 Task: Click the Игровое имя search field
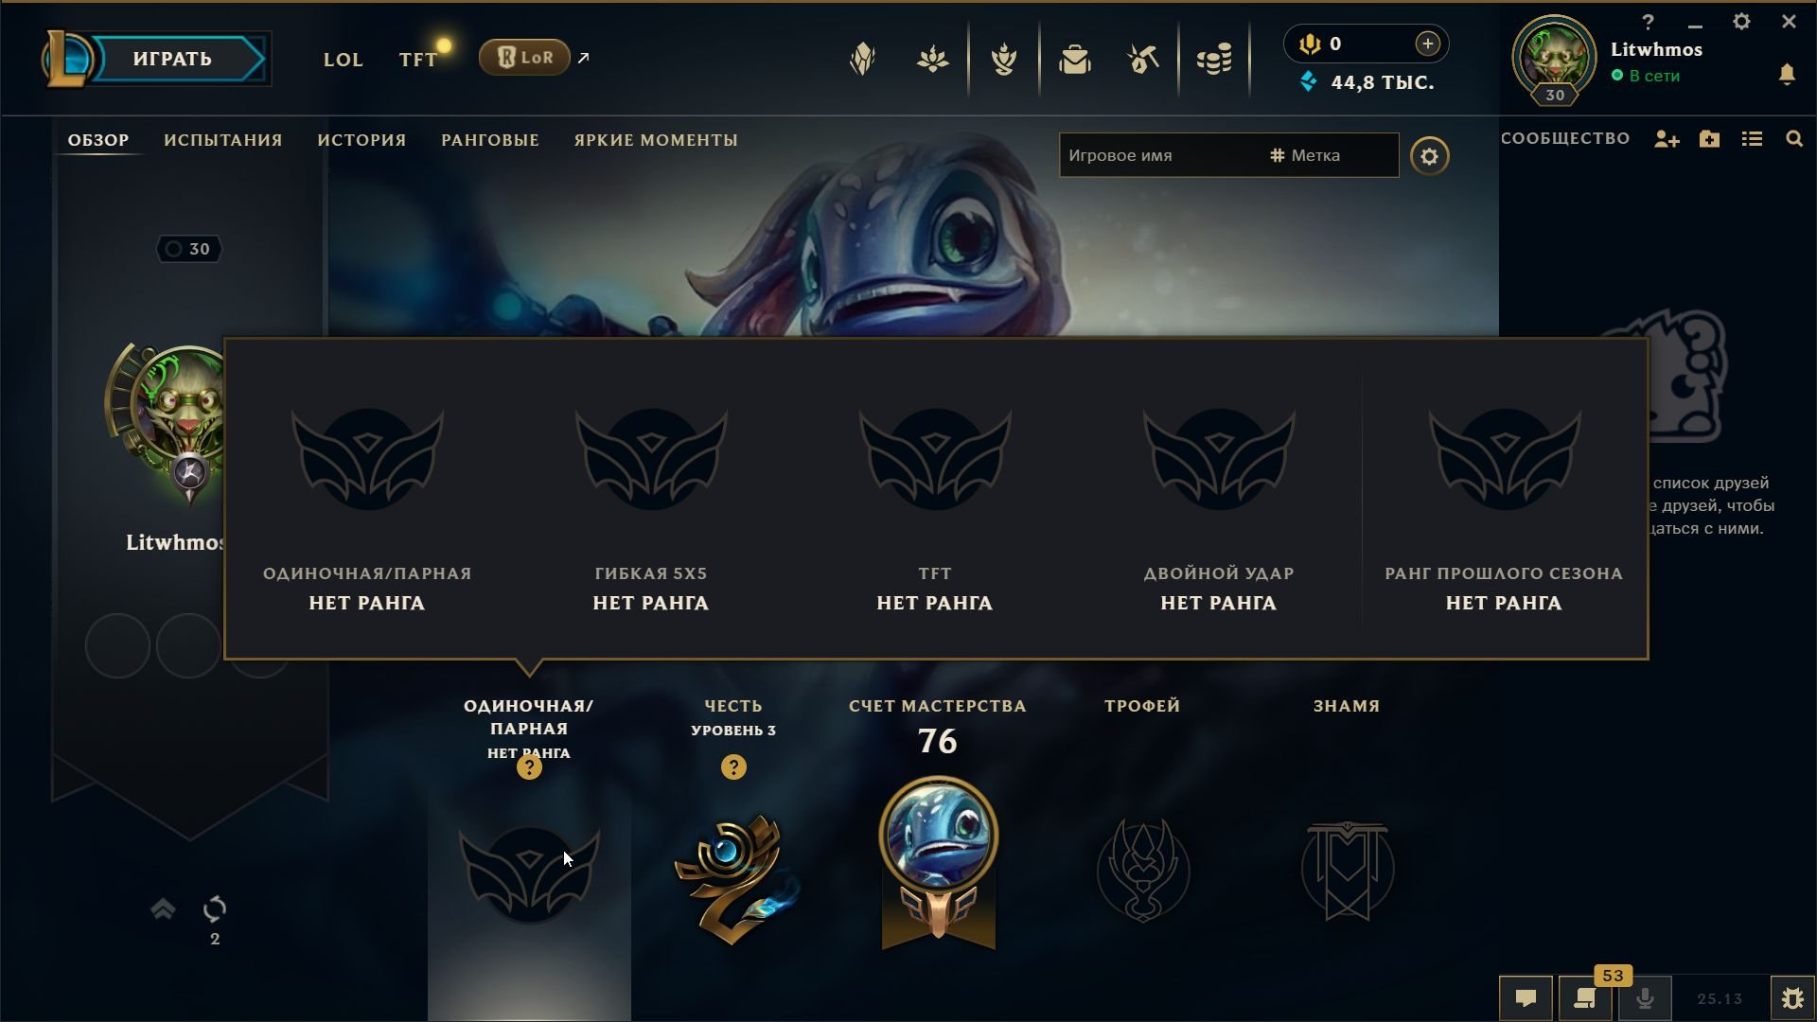[1164, 155]
